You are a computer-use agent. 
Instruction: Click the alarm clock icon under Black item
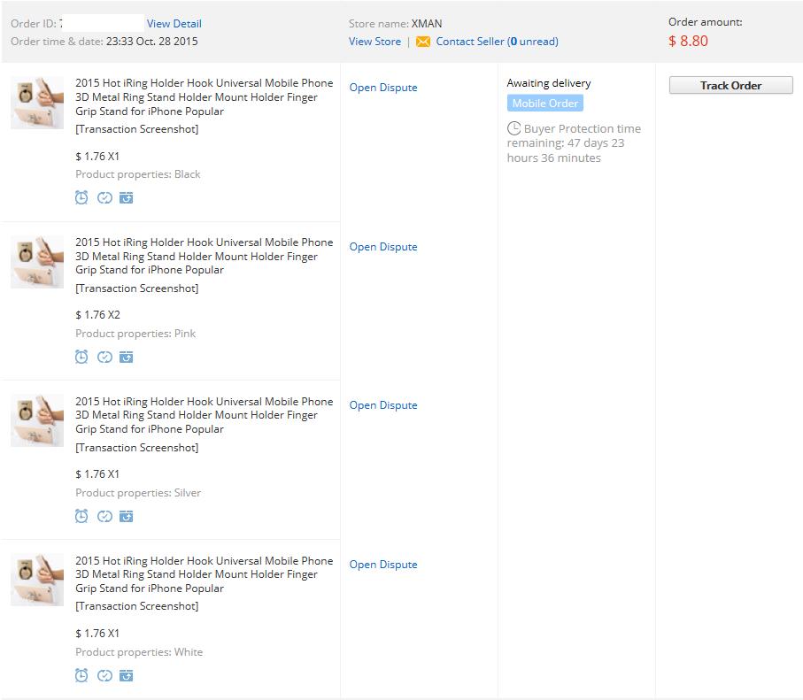81,197
